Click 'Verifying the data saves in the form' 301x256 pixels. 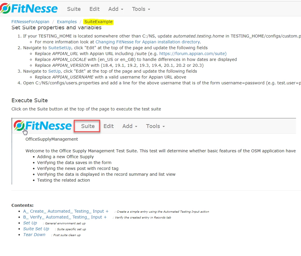coord(74,163)
